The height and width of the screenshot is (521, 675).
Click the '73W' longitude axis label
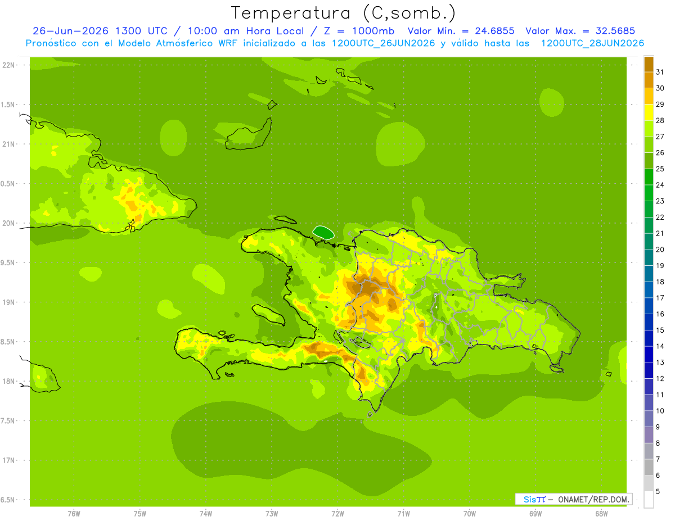coord(272,514)
